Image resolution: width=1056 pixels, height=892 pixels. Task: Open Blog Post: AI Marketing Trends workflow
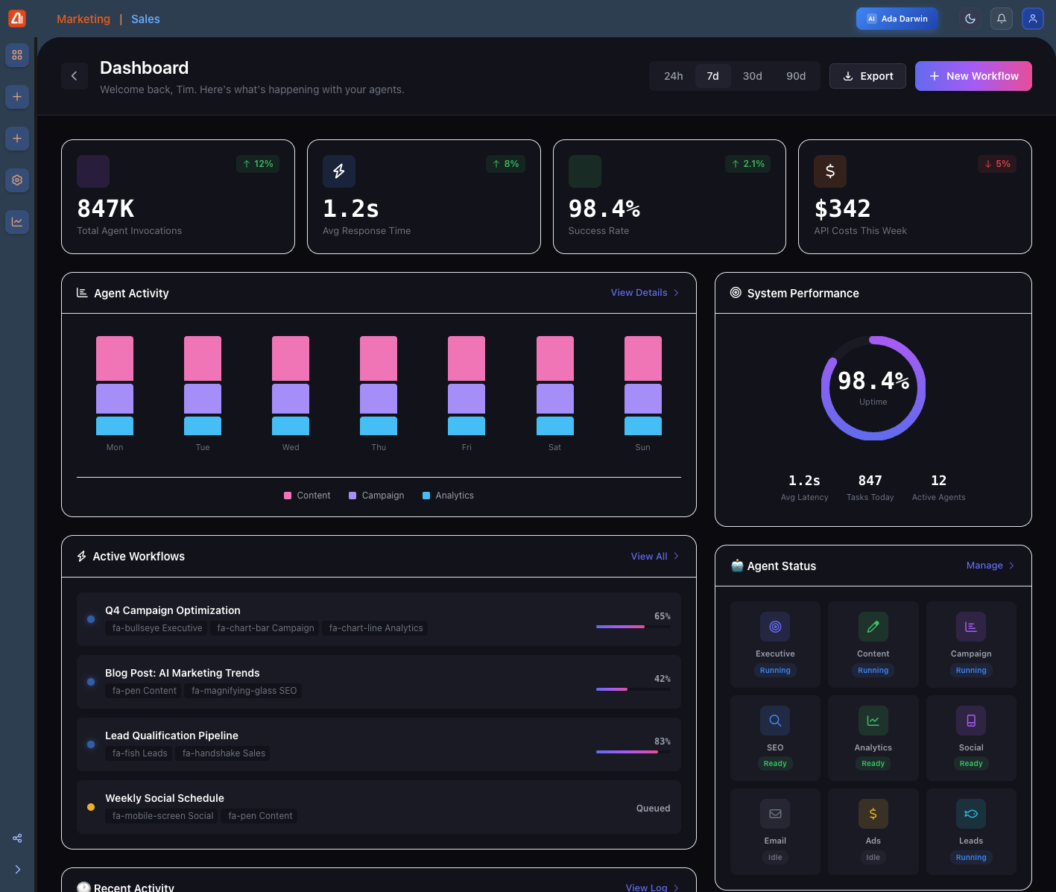tap(379, 682)
